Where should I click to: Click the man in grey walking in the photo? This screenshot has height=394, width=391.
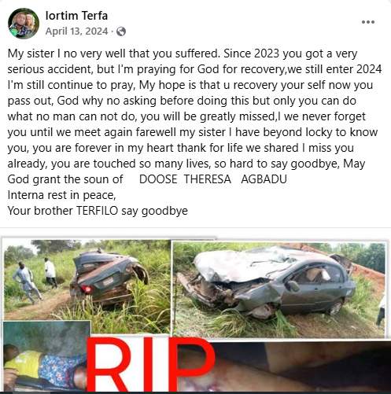click(x=28, y=283)
